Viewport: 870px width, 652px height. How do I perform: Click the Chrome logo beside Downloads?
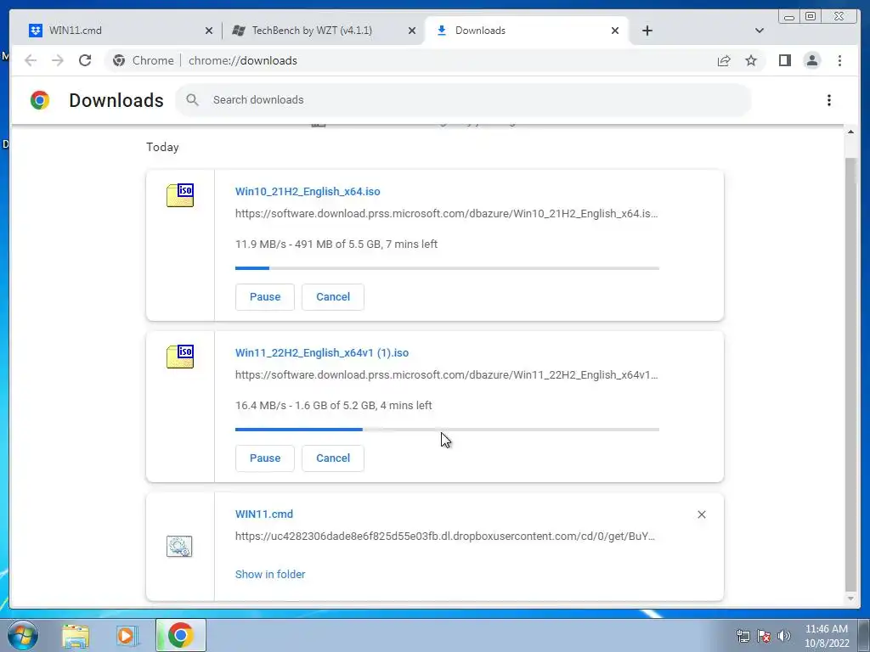[40, 100]
